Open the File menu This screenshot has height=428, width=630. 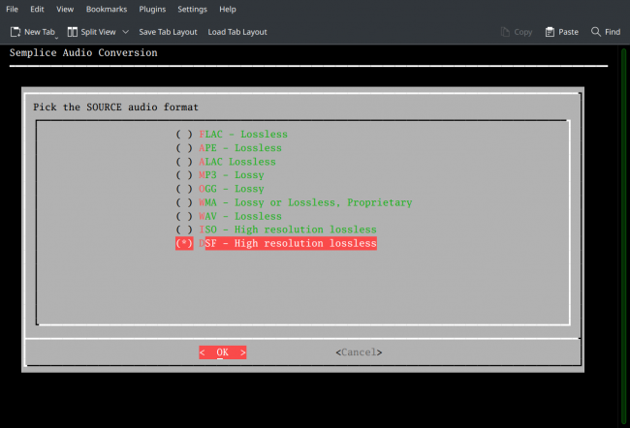(x=12, y=9)
